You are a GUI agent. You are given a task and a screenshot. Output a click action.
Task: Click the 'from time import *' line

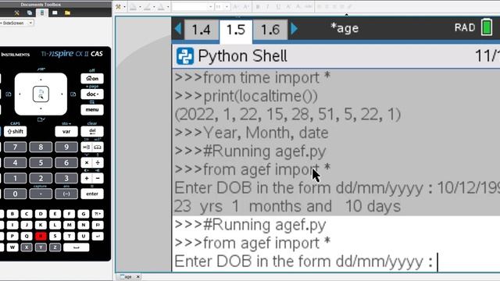tap(252, 78)
